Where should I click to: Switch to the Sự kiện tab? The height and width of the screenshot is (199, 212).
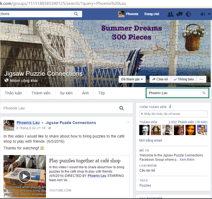coord(66,93)
